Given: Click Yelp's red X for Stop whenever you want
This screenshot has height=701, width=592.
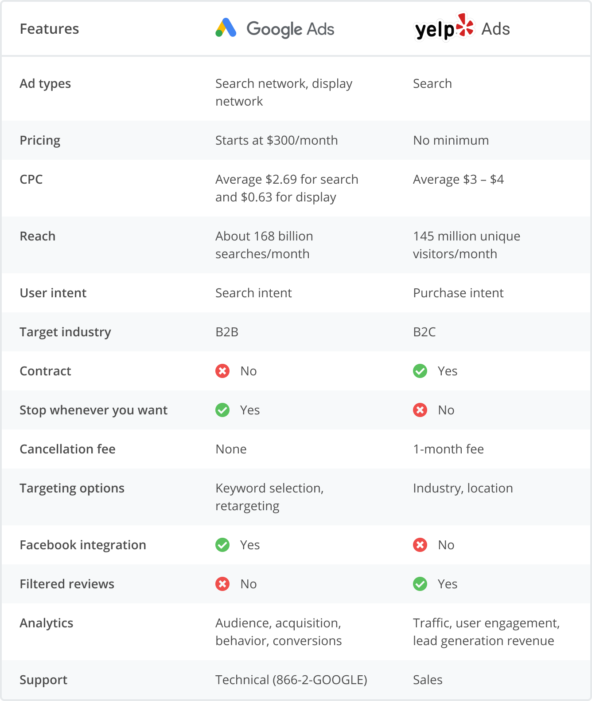Looking at the screenshot, I should [x=420, y=410].
